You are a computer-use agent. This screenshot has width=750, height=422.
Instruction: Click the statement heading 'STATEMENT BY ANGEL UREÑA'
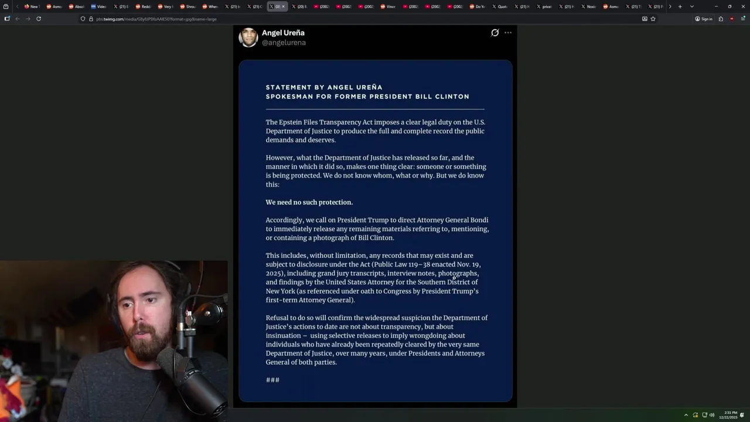coord(324,87)
